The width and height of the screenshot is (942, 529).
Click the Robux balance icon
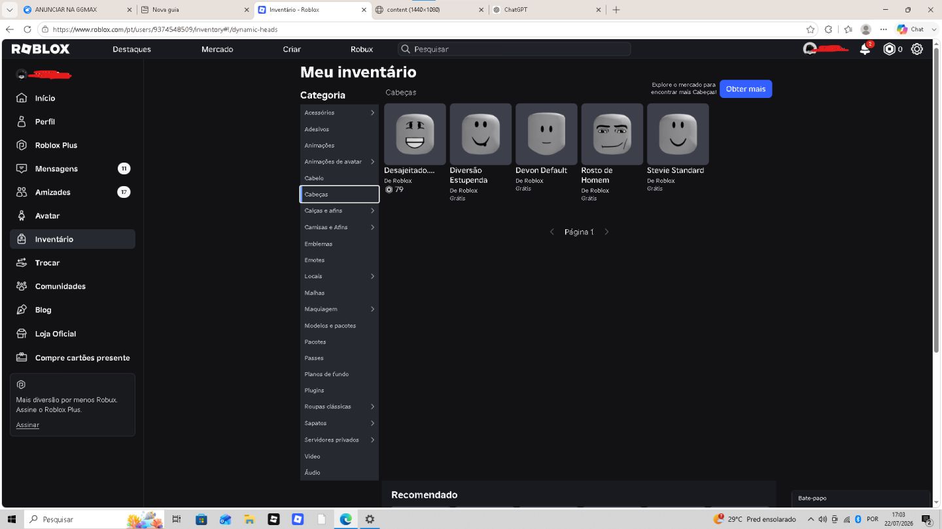pos(889,49)
